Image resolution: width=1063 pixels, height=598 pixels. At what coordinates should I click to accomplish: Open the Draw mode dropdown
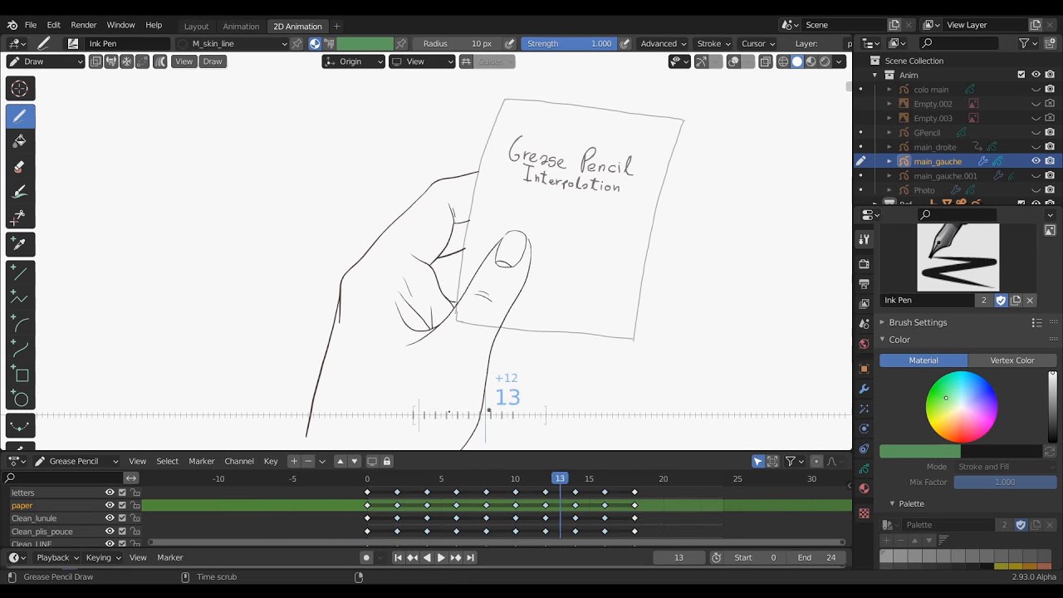46,61
